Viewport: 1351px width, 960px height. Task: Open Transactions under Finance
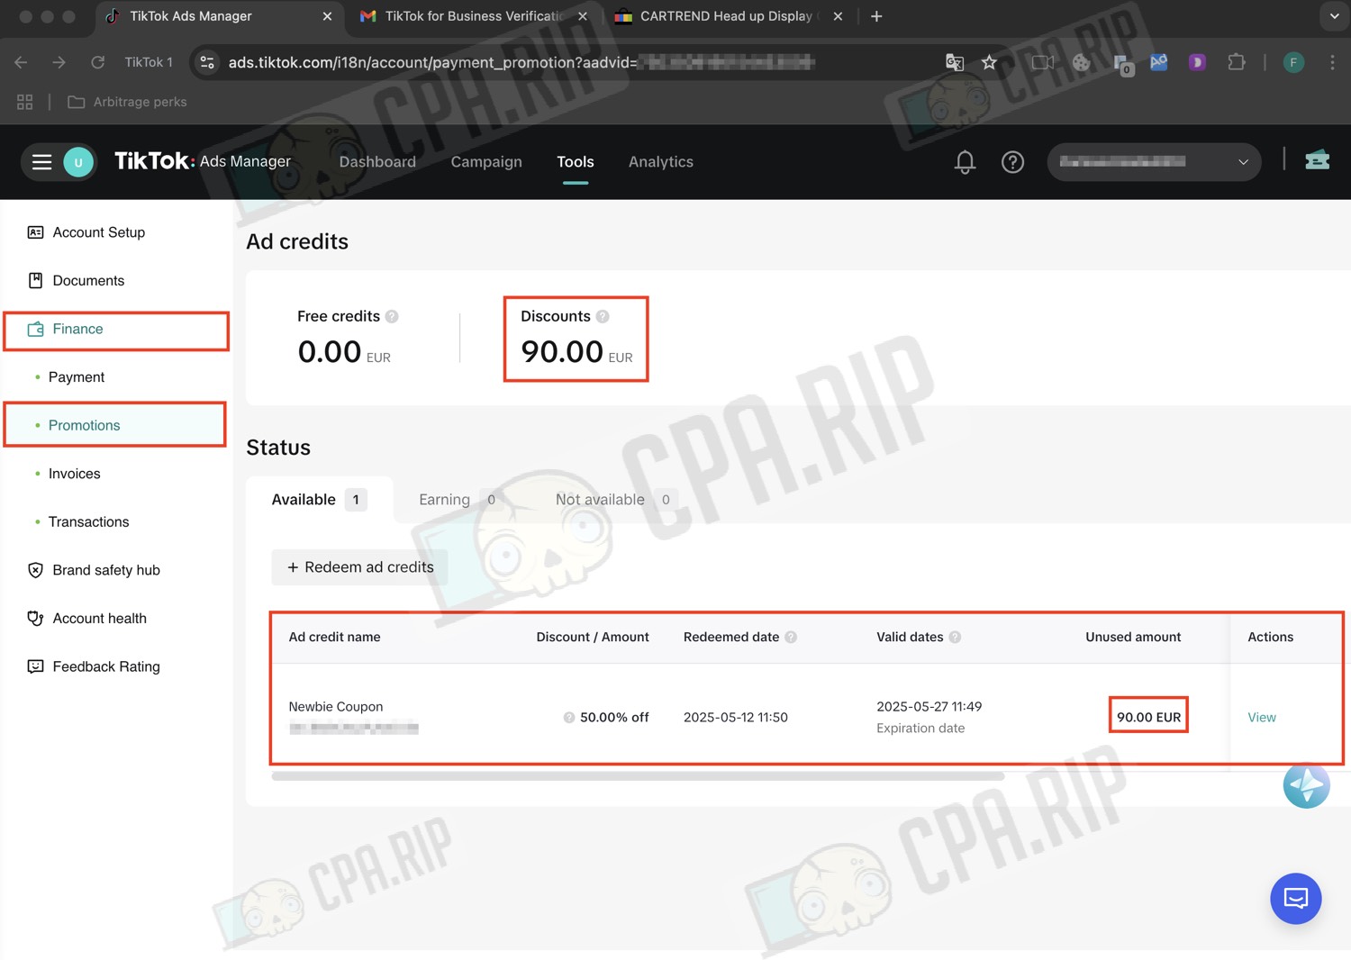point(88,522)
